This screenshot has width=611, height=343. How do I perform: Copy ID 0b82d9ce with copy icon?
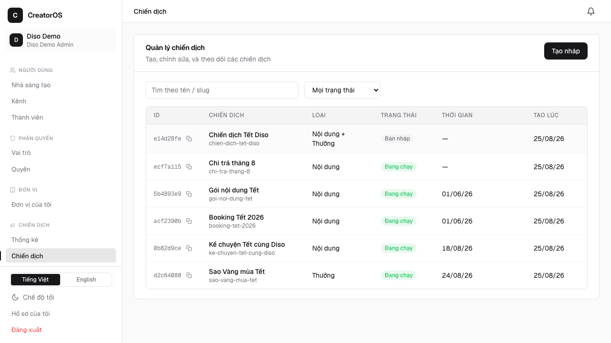click(x=189, y=248)
